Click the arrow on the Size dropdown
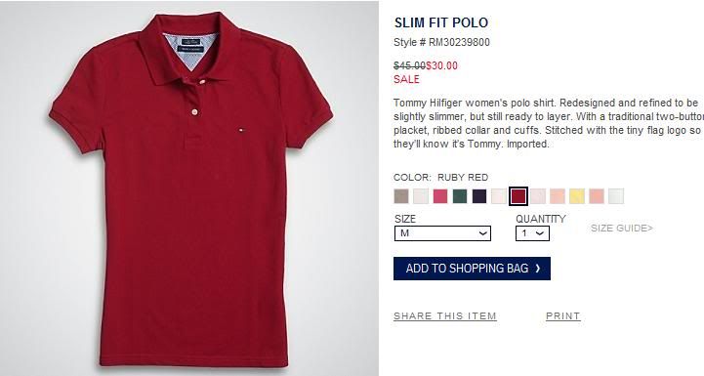Image resolution: width=704 pixels, height=376 pixels. (483, 233)
